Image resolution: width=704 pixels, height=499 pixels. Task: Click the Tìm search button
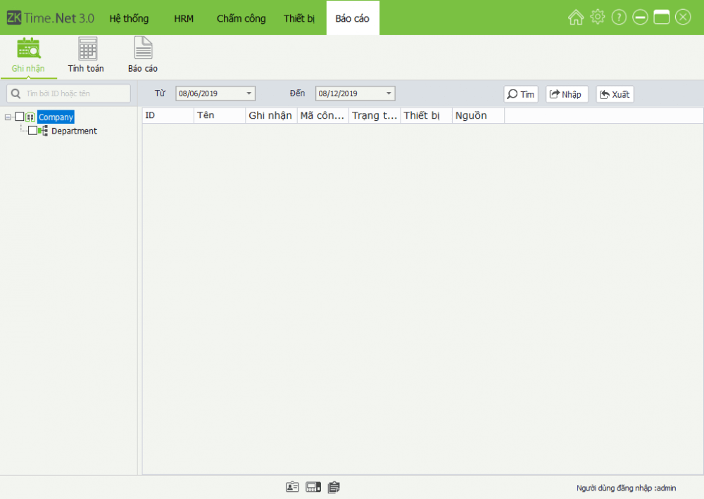coord(521,94)
